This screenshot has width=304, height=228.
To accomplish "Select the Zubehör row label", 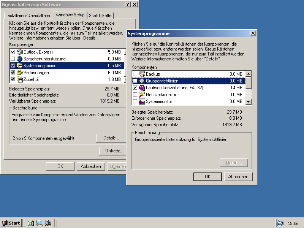I will (x=31, y=79).
